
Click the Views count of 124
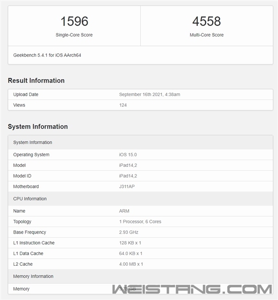pyautogui.click(x=123, y=105)
